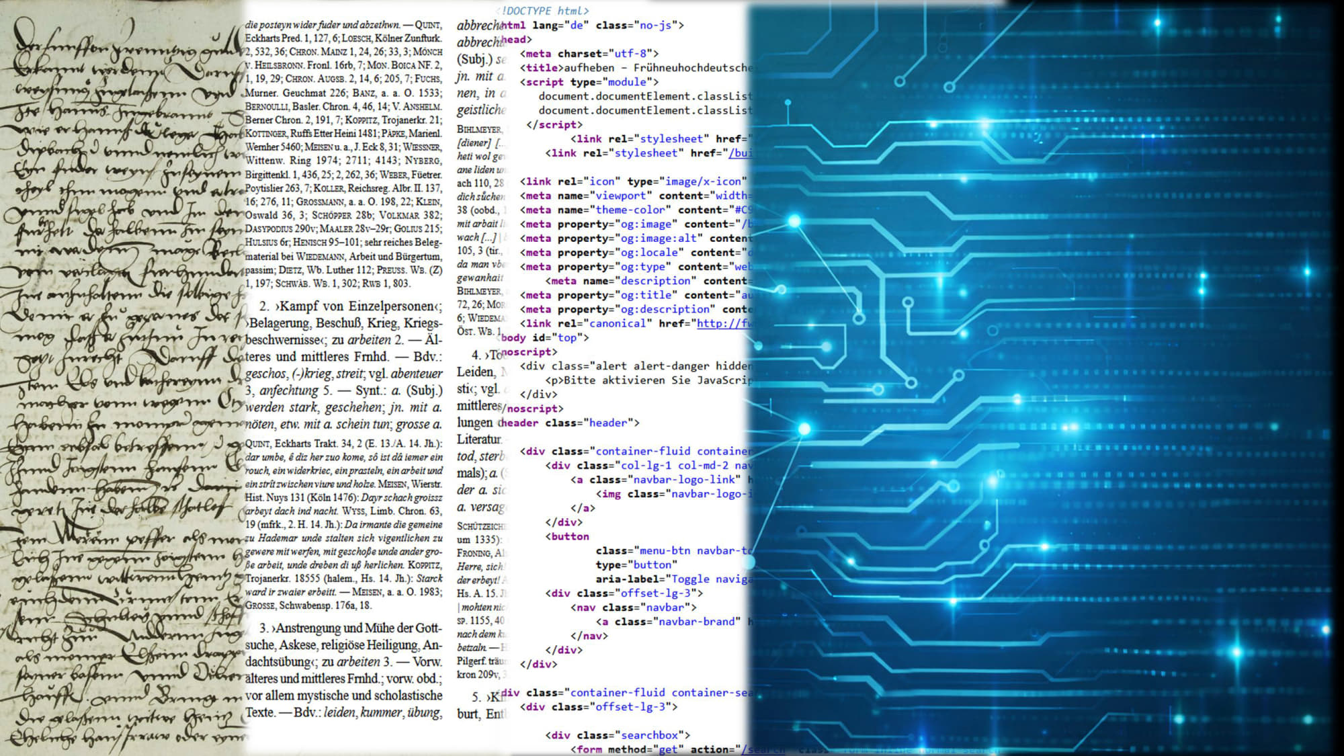1344x756 pixels.
Task: Click the '<link rel="icon" type="image/x-icon"' line
Action: (633, 181)
